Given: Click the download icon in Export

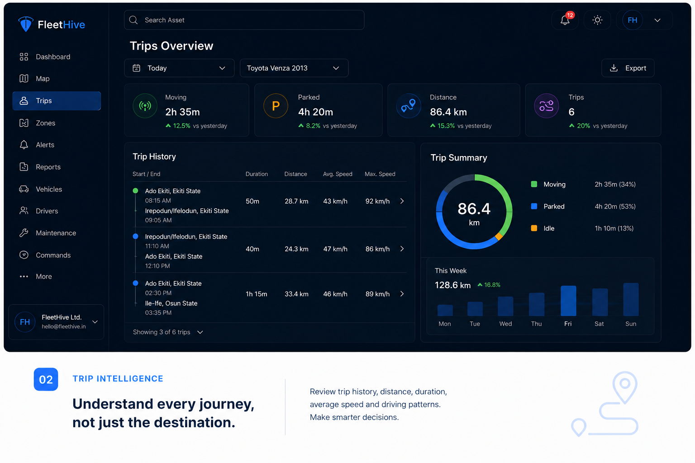Looking at the screenshot, I should click(614, 68).
